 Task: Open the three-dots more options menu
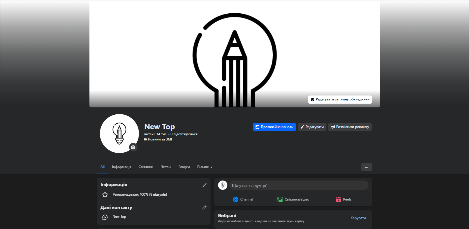click(x=366, y=167)
